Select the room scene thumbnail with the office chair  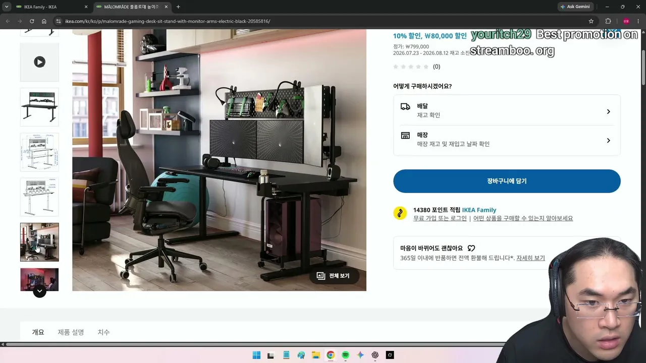(x=39, y=242)
